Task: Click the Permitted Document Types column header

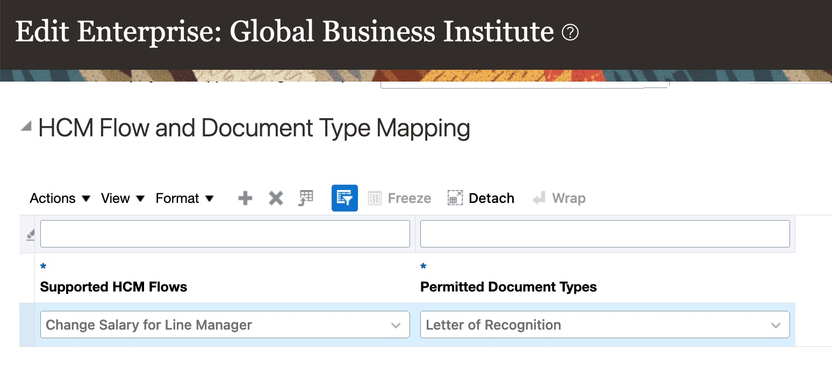Action: 508,287
